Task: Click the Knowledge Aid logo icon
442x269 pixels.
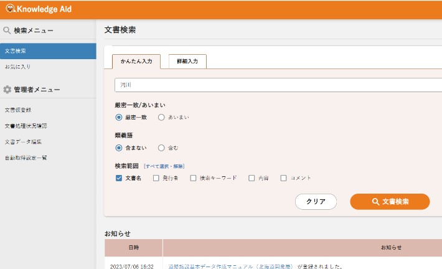Action: [x=11, y=9]
